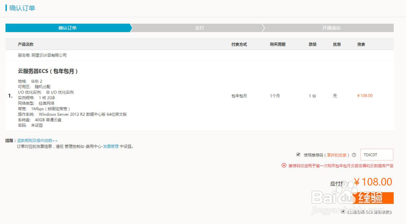Click the red error icon beside 推荐码 message
406x224 pixels.
[284, 165]
